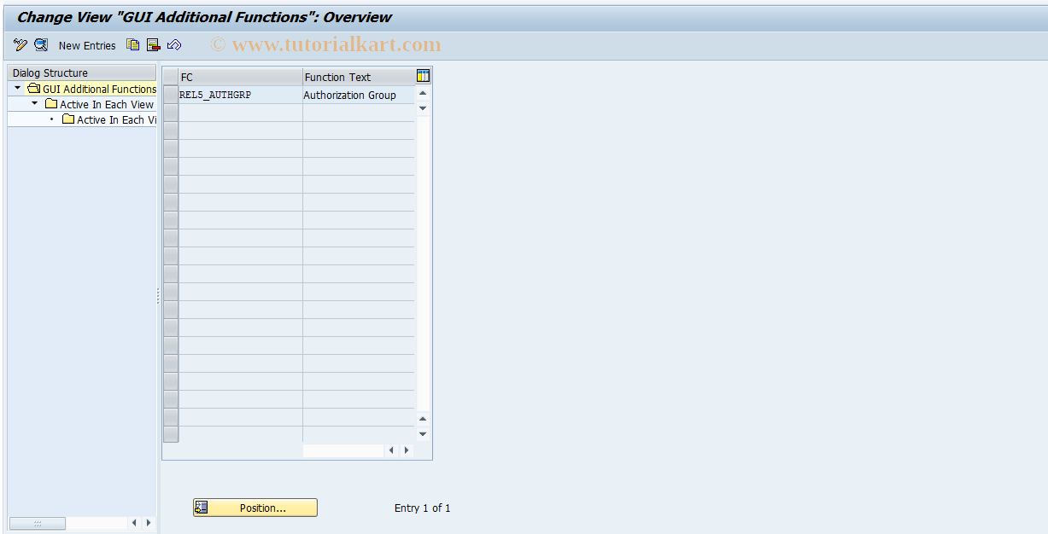
Task: Click the Dialog Structure panel header
Action: click(x=82, y=73)
